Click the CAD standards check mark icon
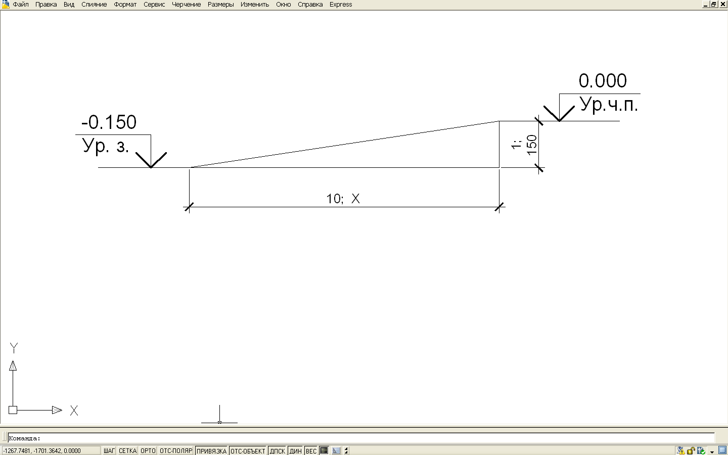The image size is (728, 455). pos(701,450)
